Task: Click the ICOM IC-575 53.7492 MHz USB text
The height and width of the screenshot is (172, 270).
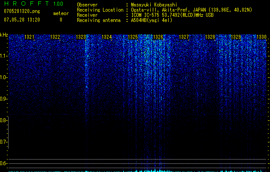Action: [x=172, y=15]
